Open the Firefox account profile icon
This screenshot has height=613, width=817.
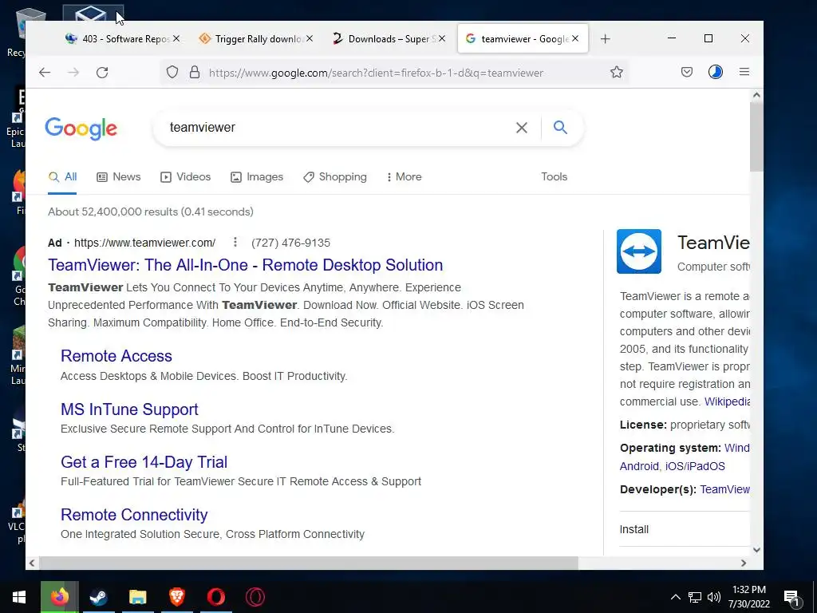(x=716, y=73)
